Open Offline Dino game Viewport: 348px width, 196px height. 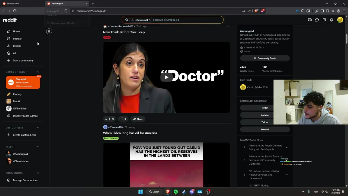[20, 109]
